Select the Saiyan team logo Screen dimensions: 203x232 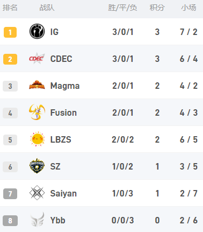coord(37,193)
